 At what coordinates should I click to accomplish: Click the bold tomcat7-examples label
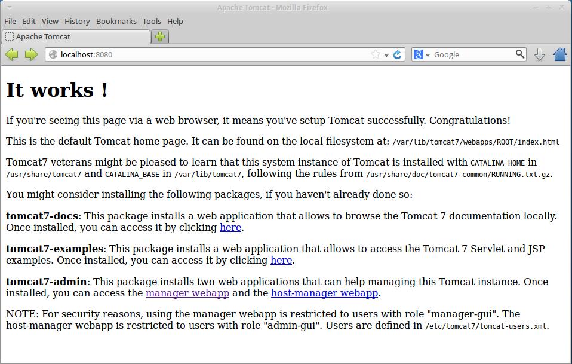55,249
